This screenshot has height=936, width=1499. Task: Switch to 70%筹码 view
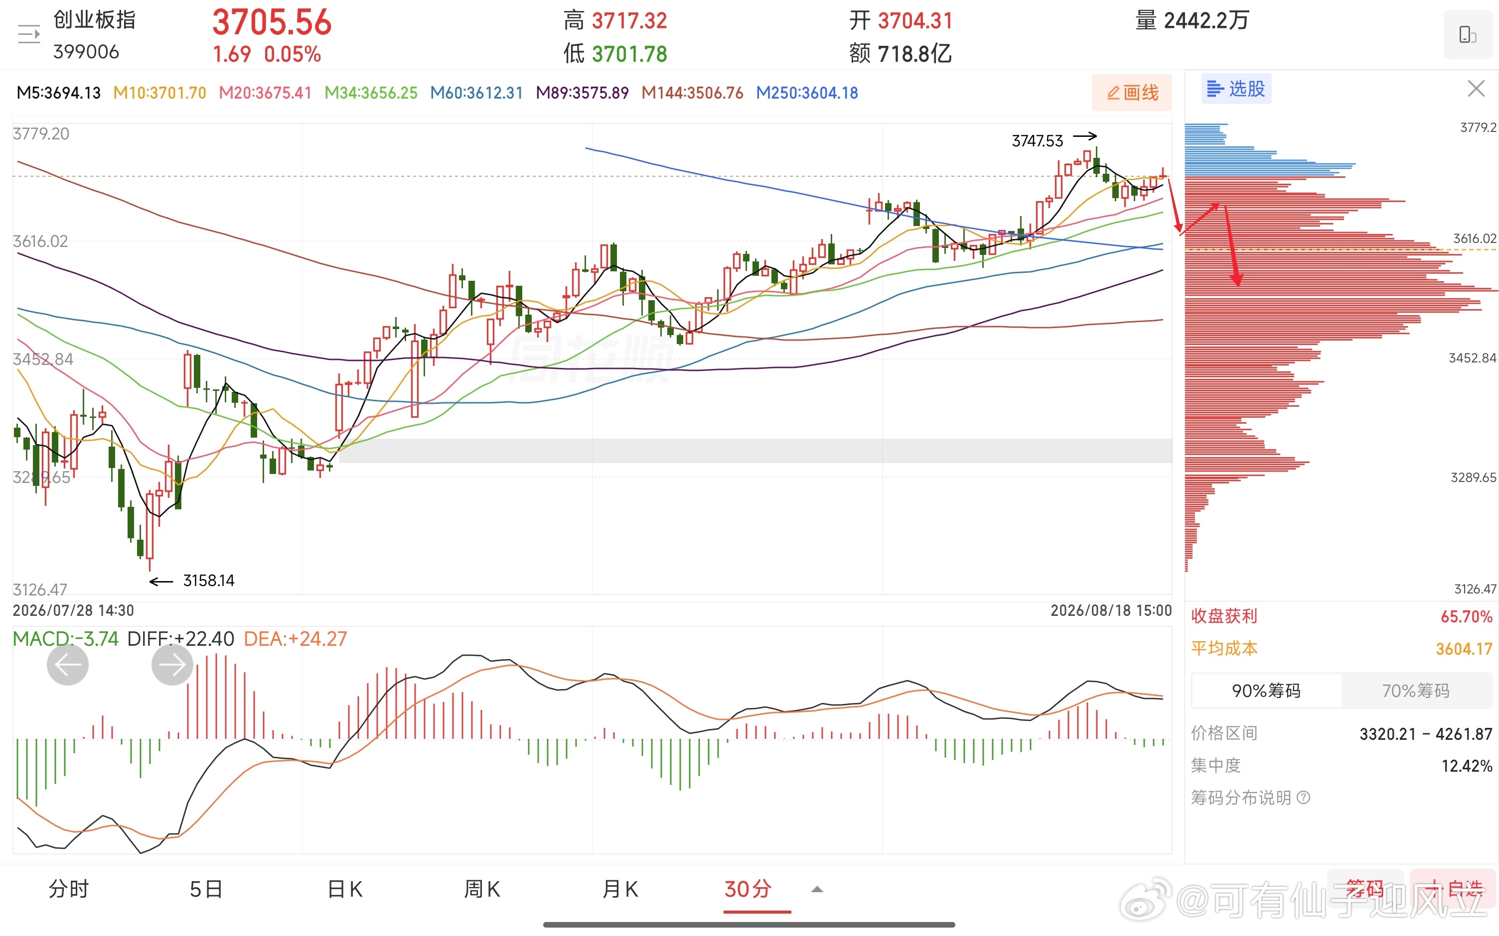1416,691
